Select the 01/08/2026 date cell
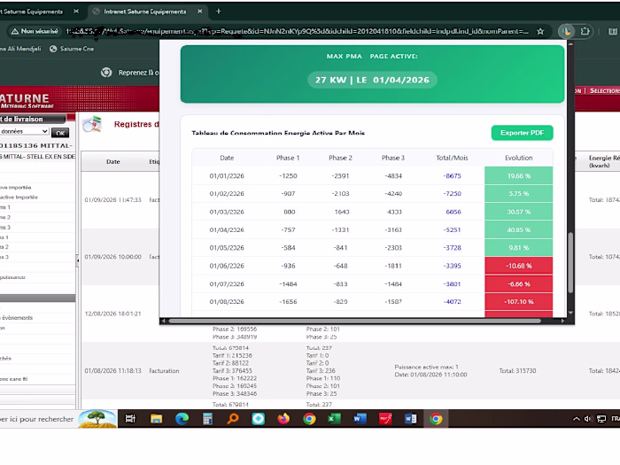Image resolution: width=620 pixels, height=465 pixels. 227,302
